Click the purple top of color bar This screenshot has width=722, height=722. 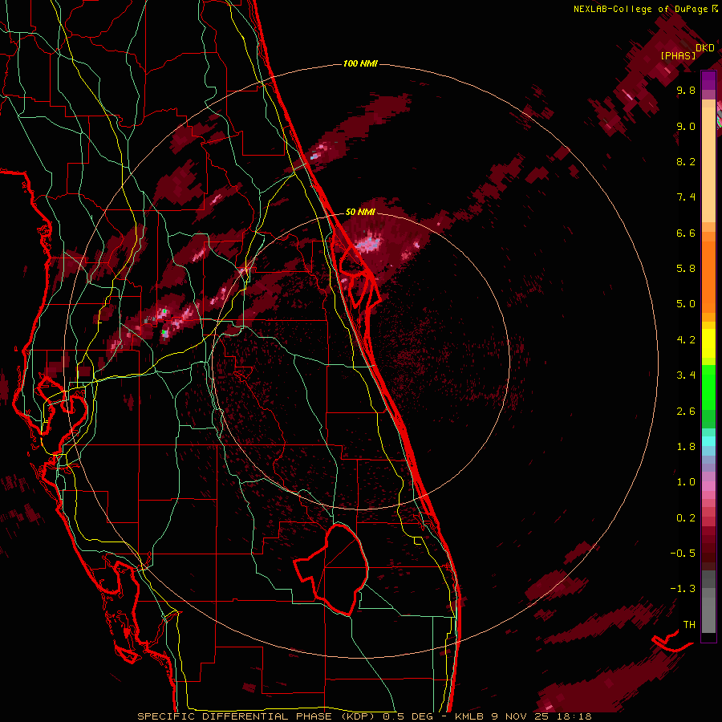pos(708,81)
